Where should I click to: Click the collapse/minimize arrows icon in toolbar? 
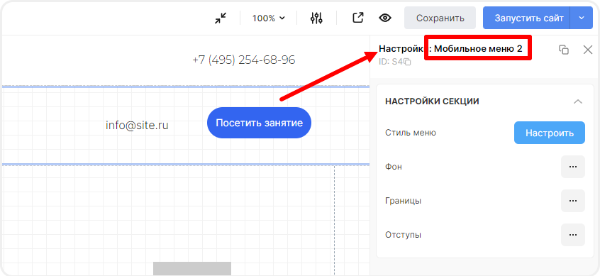[221, 18]
